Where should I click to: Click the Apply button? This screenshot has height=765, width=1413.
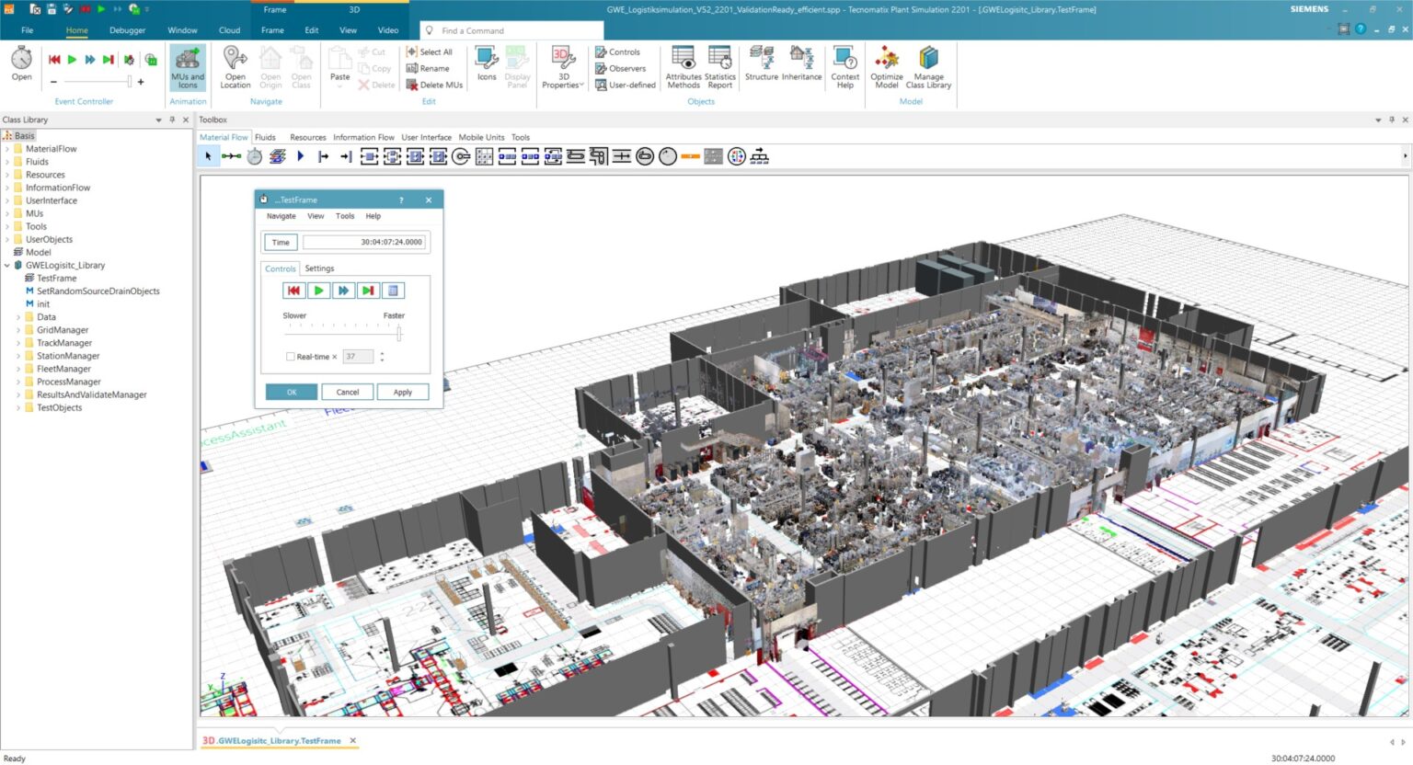402,392
